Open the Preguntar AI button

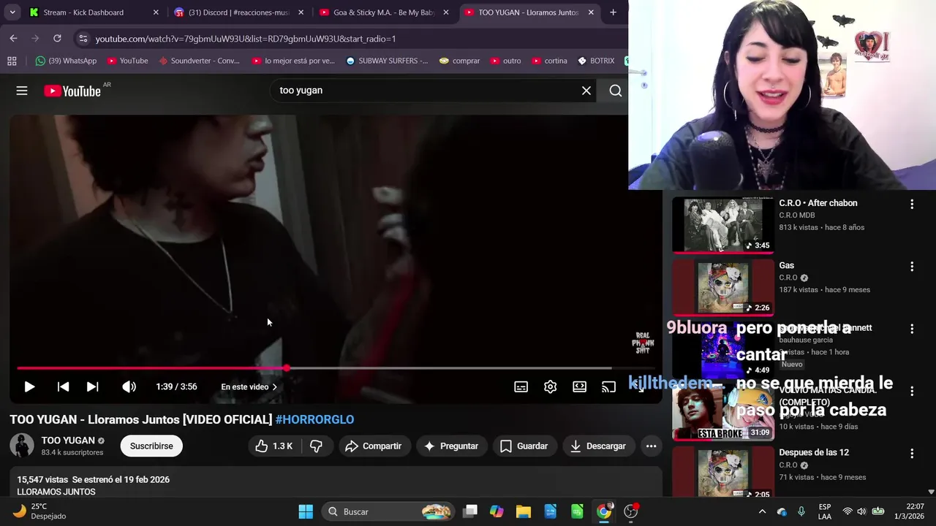coord(451,446)
